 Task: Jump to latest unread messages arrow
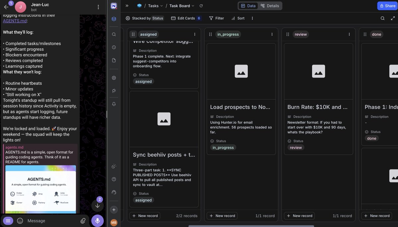coord(98,205)
